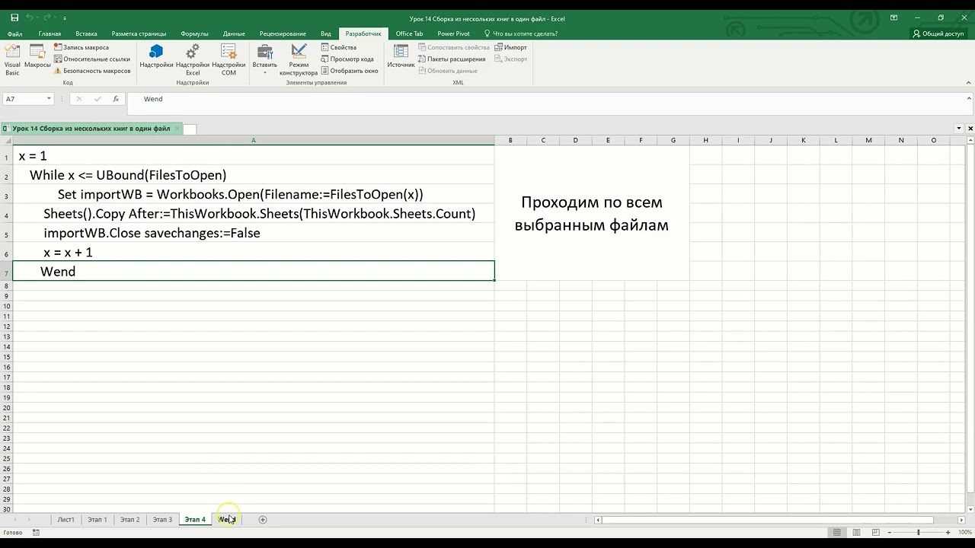
Task: Open the Данные tab
Action: tap(234, 33)
